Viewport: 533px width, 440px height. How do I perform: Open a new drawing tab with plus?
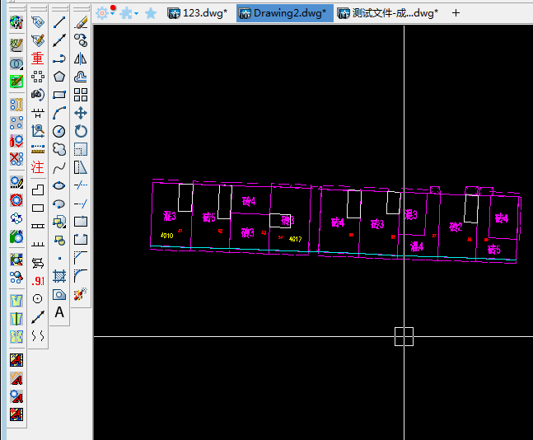(456, 13)
